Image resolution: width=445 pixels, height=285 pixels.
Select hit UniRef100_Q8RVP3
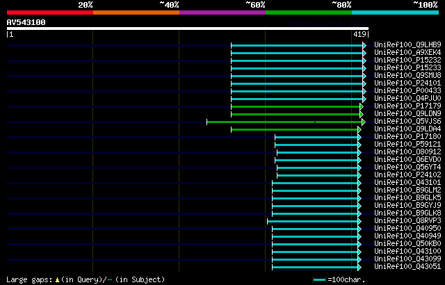point(407,221)
